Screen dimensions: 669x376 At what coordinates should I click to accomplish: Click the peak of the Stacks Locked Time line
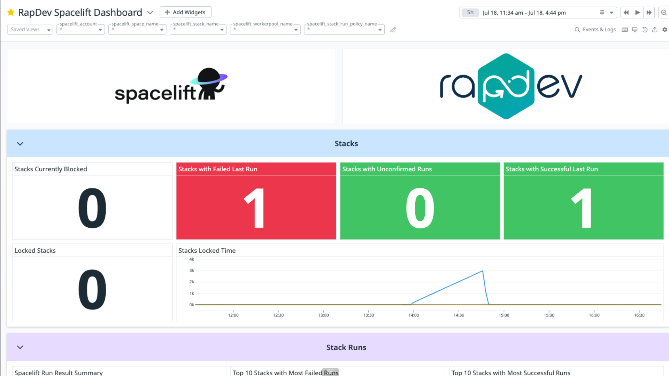[483, 271]
